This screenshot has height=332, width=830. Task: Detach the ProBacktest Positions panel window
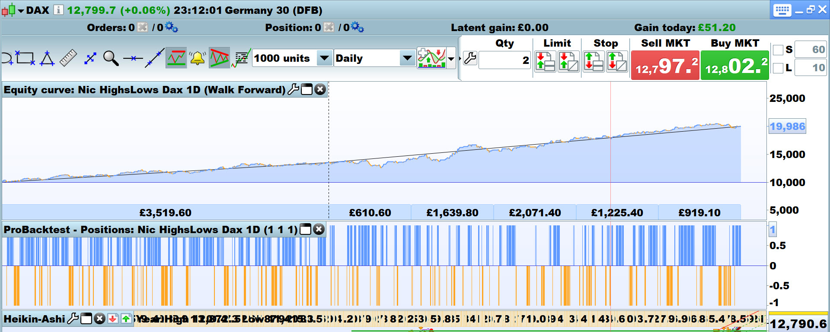click(x=305, y=229)
